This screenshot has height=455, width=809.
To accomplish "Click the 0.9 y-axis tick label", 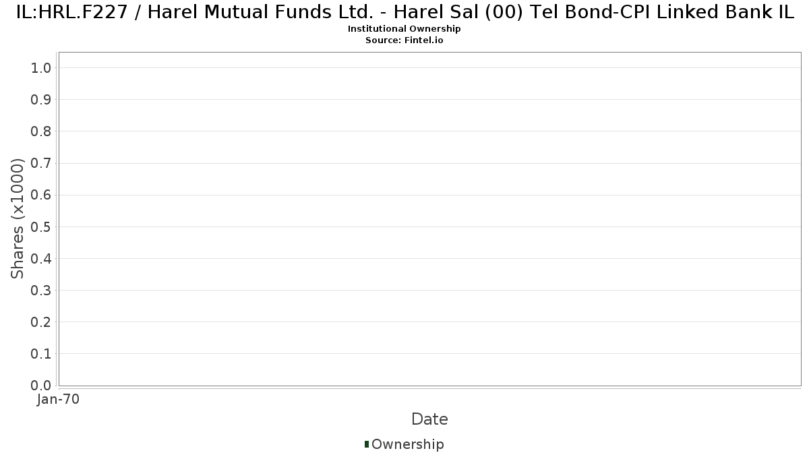I will [x=41, y=100].
